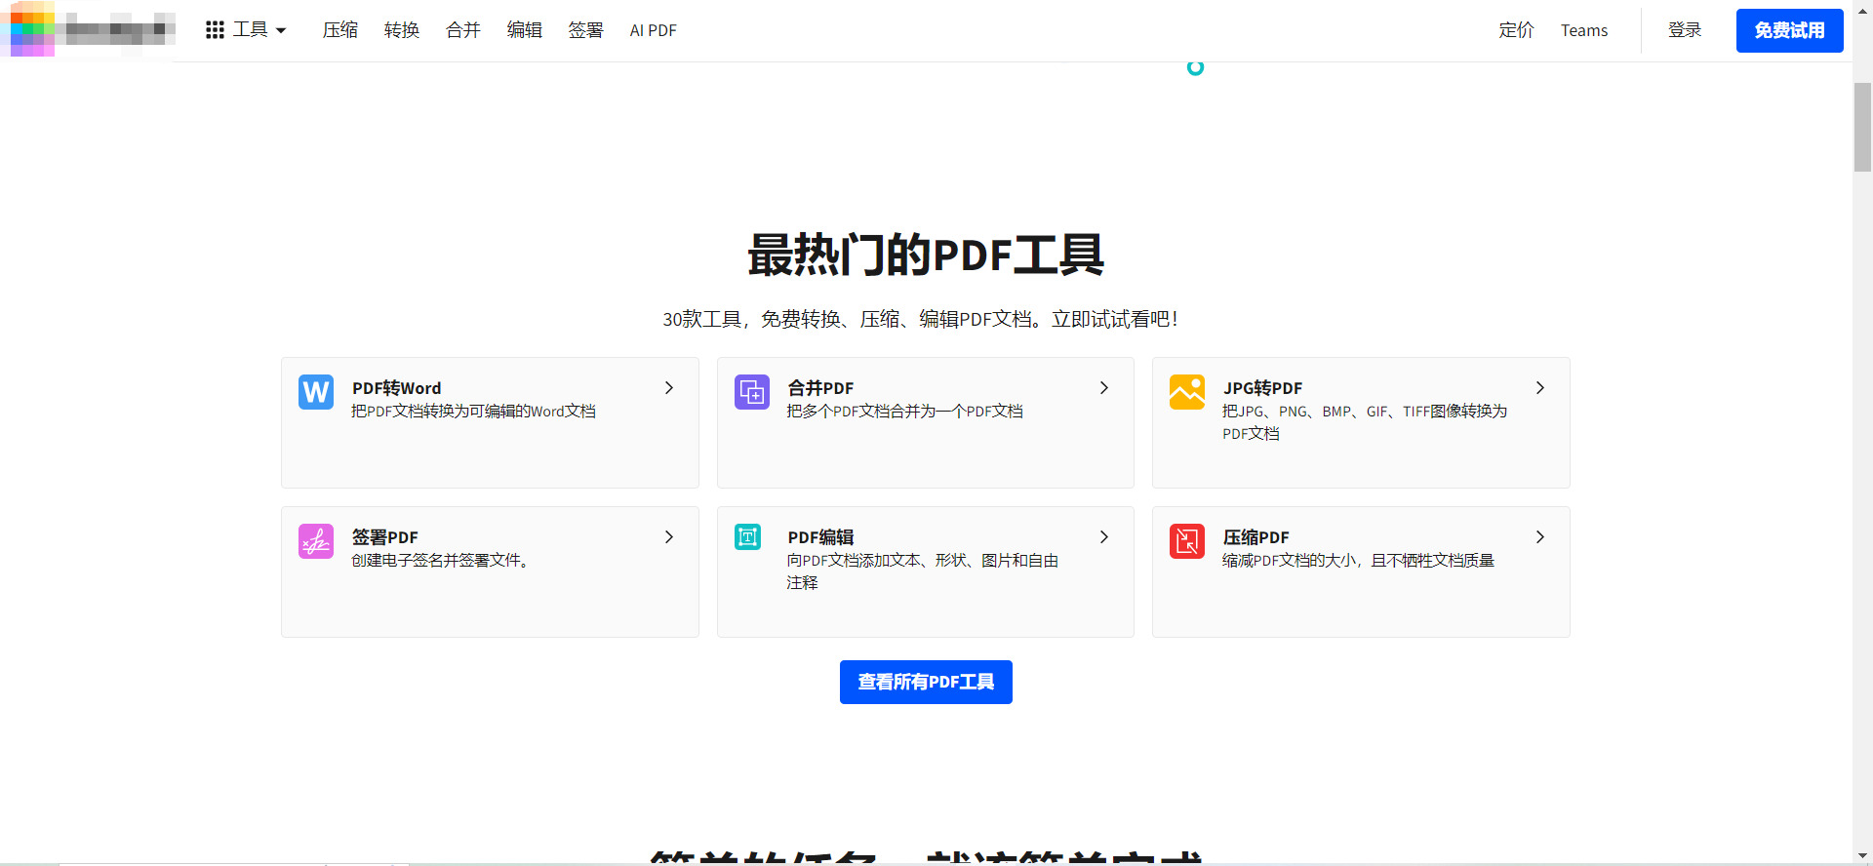The width and height of the screenshot is (1873, 866).
Task: Click the pink 签署PDF signature icon
Action: click(x=316, y=541)
